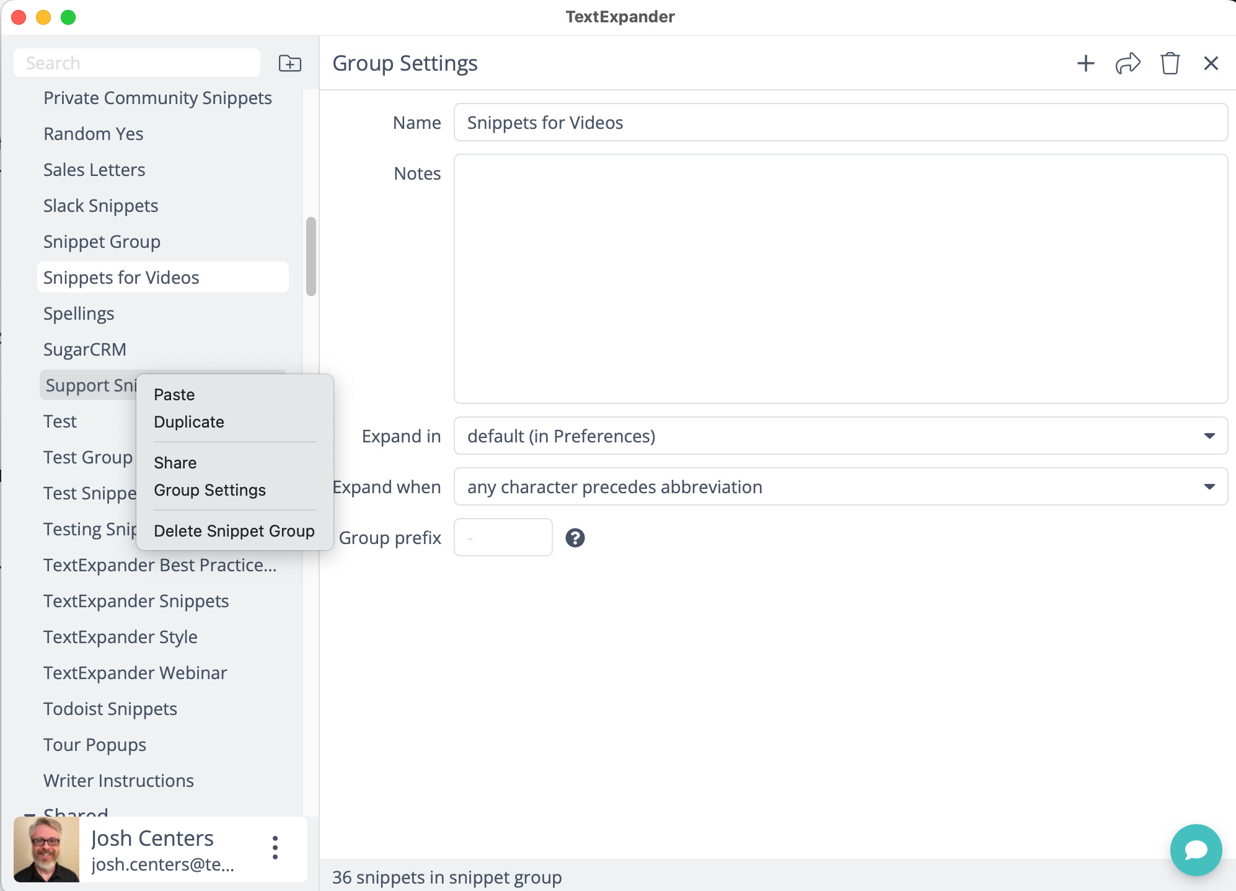
Task: Close Group Settings with the X icon
Action: [1211, 63]
